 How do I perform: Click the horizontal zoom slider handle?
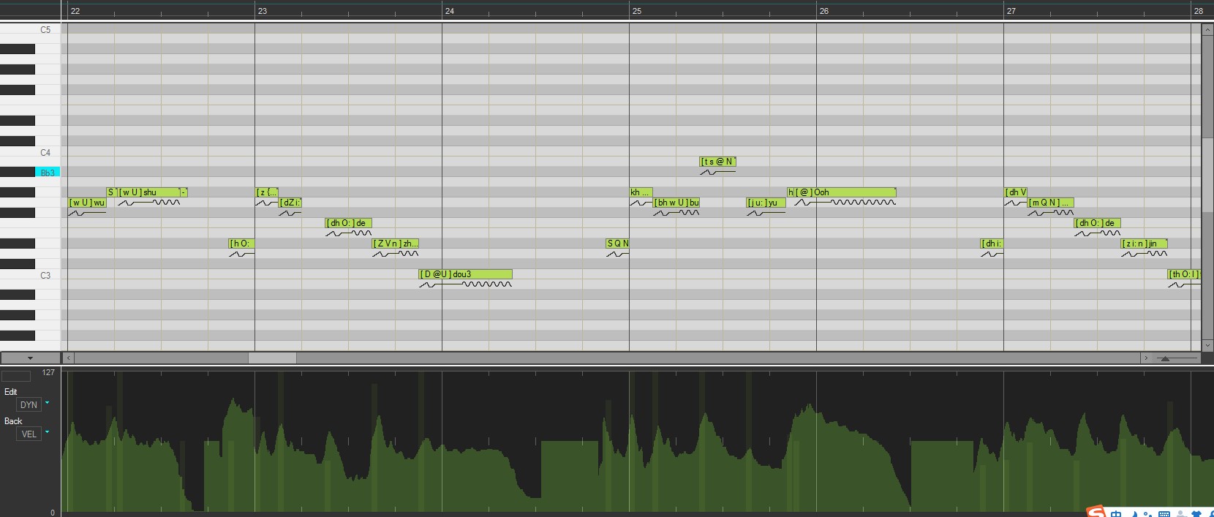pyautogui.click(x=1165, y=358)
